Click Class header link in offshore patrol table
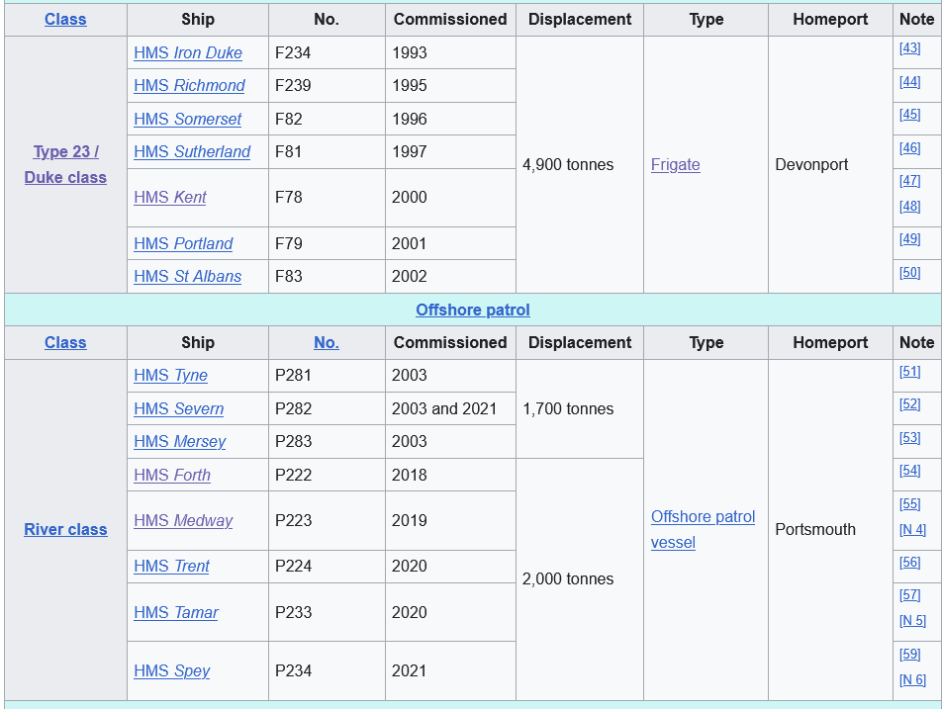This screenshot has width=942, height=709. tap(65, 342)
